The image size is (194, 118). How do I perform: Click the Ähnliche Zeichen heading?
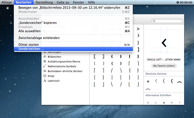(156, 74)
